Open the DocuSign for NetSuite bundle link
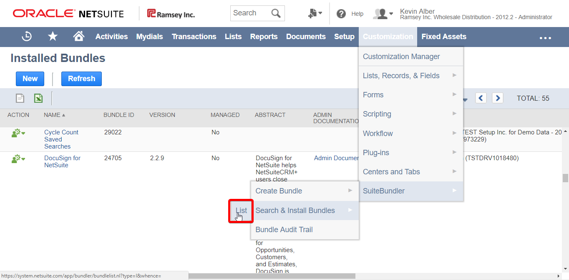Viewport: 569px width, 280px height. pos(62,161)
